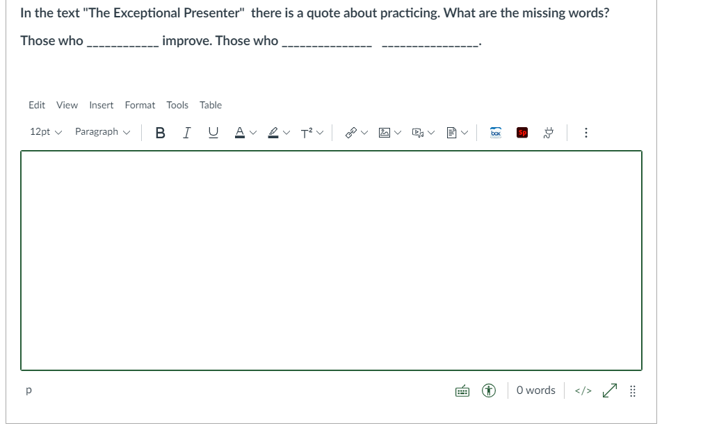
Task: Toggle bold formatting
Action: point(160,132)
